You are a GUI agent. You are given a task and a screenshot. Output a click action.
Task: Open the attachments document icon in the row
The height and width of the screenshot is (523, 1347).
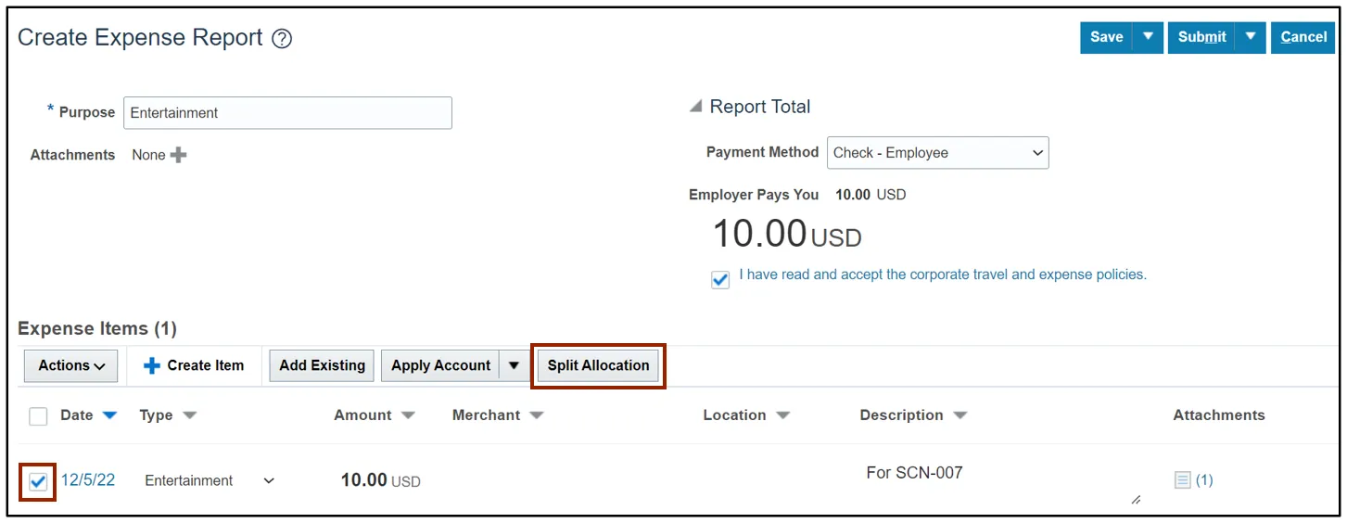pos(1182,480)
